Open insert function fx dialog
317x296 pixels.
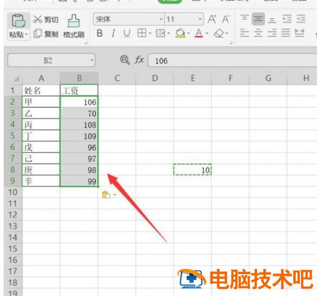(139, 60)
